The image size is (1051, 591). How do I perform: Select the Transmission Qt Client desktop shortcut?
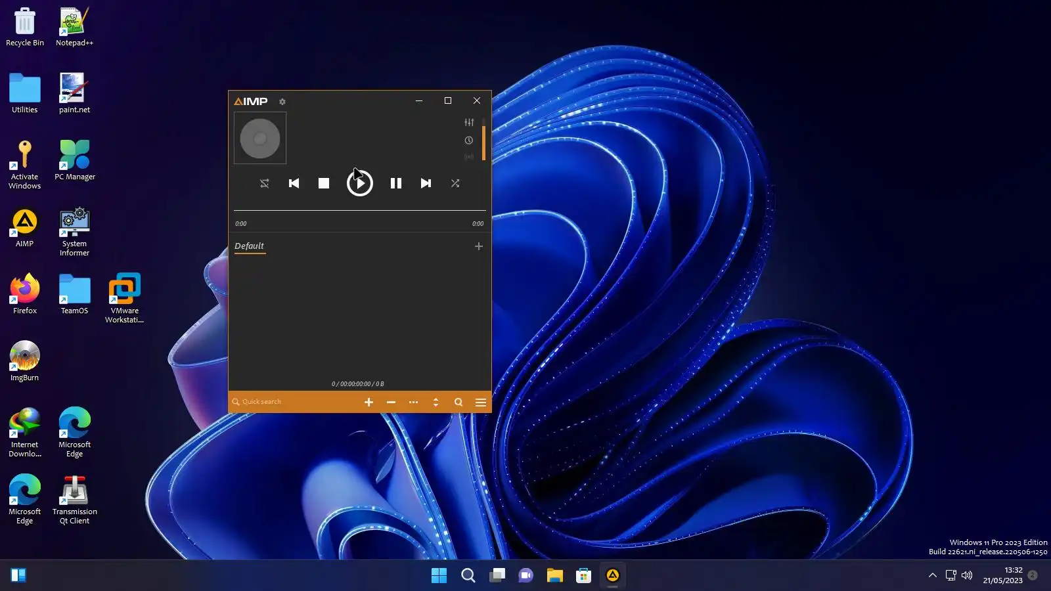coord(74,500)
